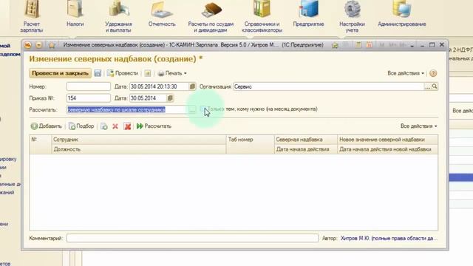Click into the Номер input field
Viewport: 473px width, 266px height.
pos(89,86)
